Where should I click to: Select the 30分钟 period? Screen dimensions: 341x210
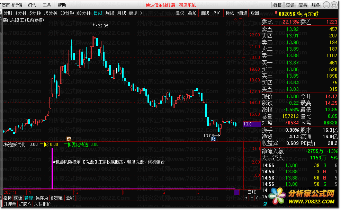(x=67, y=13)
